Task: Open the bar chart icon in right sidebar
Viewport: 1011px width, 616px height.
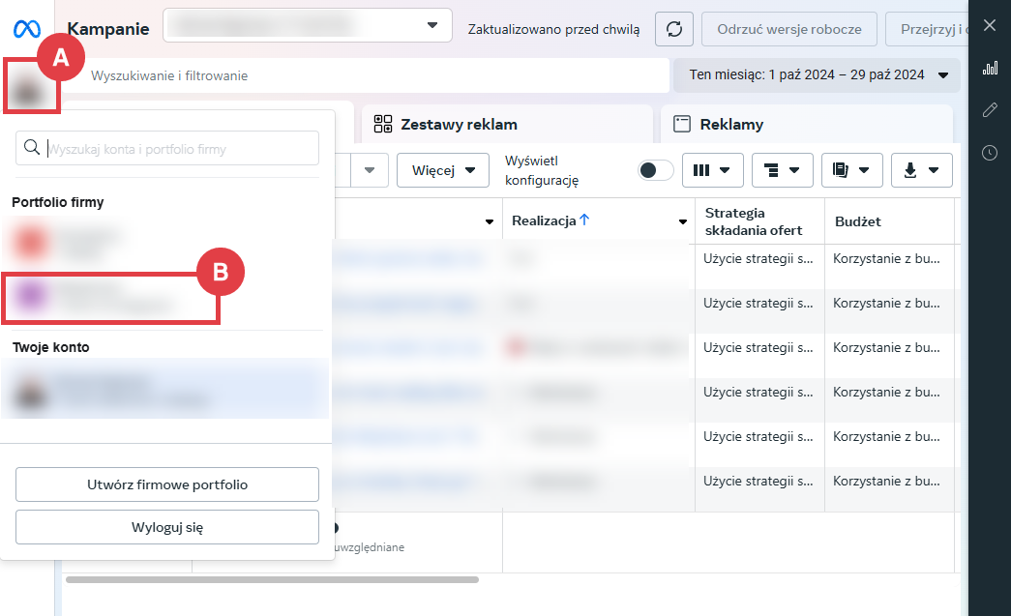Action: coord(989,68)
